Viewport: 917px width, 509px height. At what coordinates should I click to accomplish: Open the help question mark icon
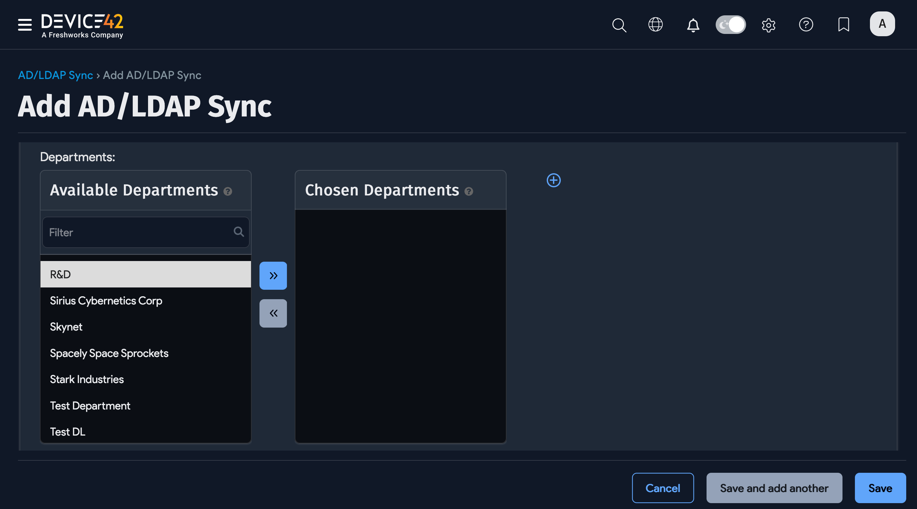[x=806, y=24]
